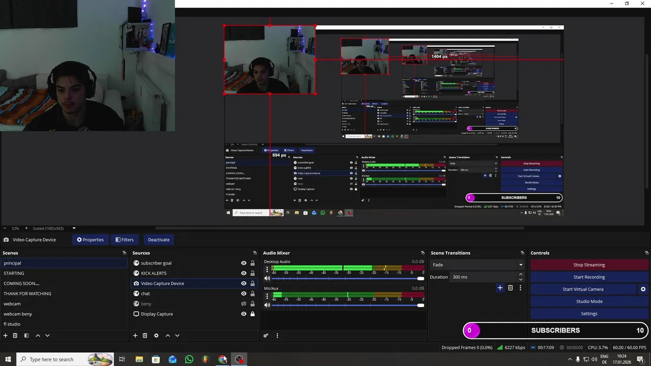The width and height of the screenshot is (651, 366).
Task: Unlock the Display Capture source
Action: (252, 314)
